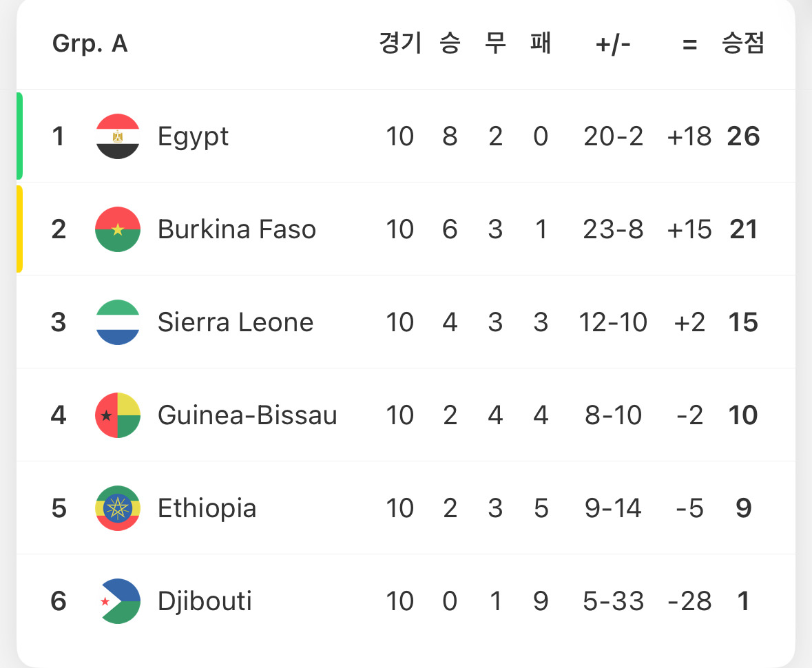Open the Djibouti team name link

(205, 601)
